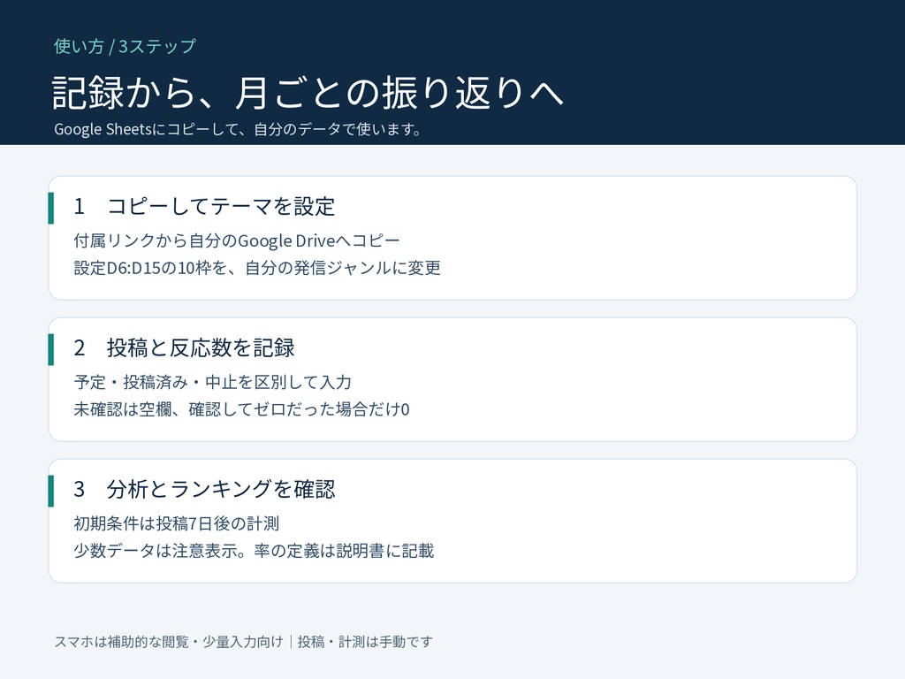Click the line 少数データは注意表示。率の定義は説明書に記載

click(254, 551)
